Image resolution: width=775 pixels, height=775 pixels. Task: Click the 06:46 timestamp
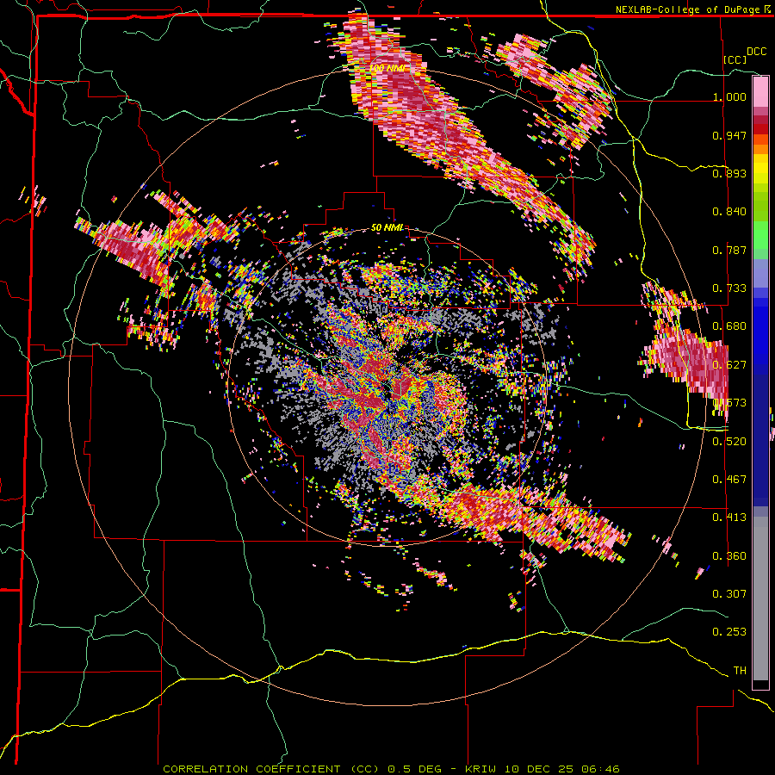point(600,769)
